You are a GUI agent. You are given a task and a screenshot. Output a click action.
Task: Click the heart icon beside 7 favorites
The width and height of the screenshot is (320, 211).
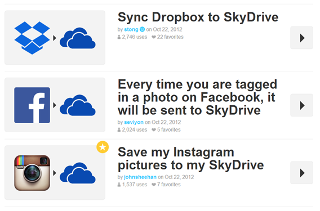pyautogui.click(x=154, y=185)
